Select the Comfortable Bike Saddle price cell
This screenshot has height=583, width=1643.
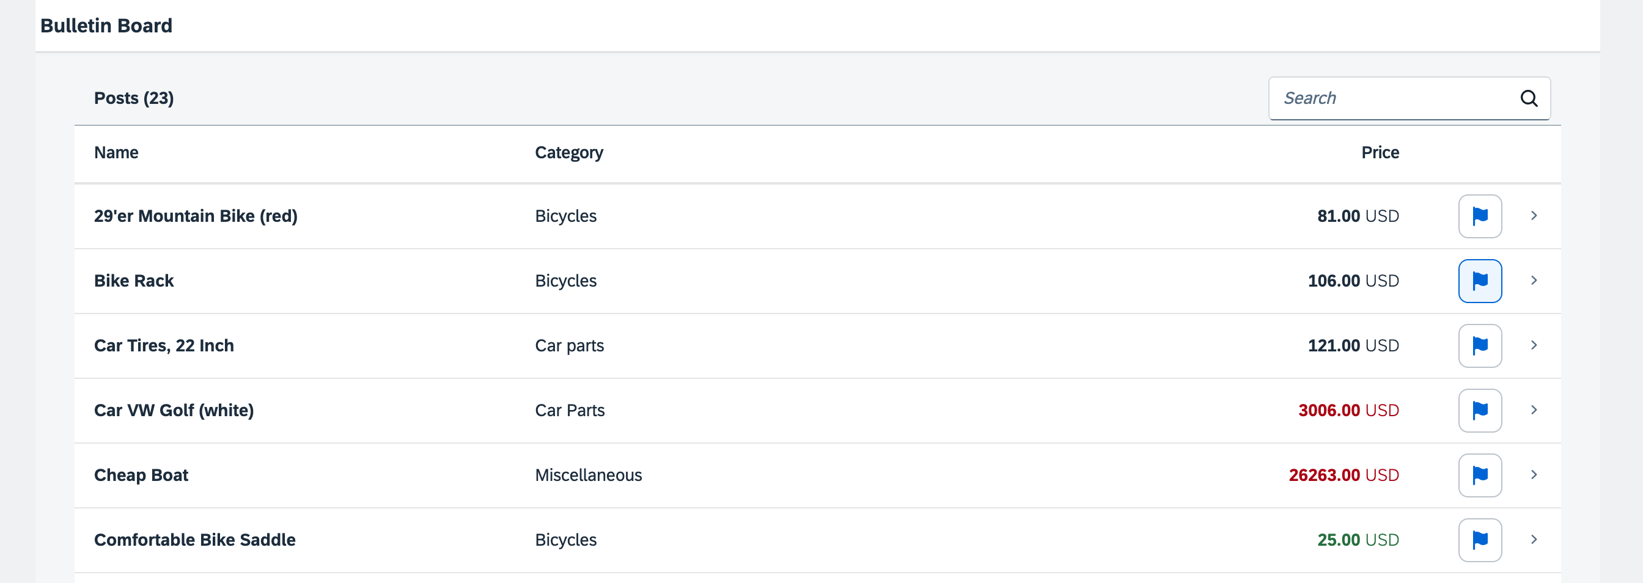click(1358, 540)
